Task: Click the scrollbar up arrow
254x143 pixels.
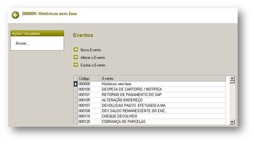Action: (x=232, y=78)
